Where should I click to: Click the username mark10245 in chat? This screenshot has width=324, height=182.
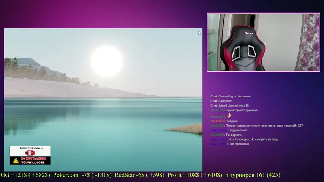point(218,121)
